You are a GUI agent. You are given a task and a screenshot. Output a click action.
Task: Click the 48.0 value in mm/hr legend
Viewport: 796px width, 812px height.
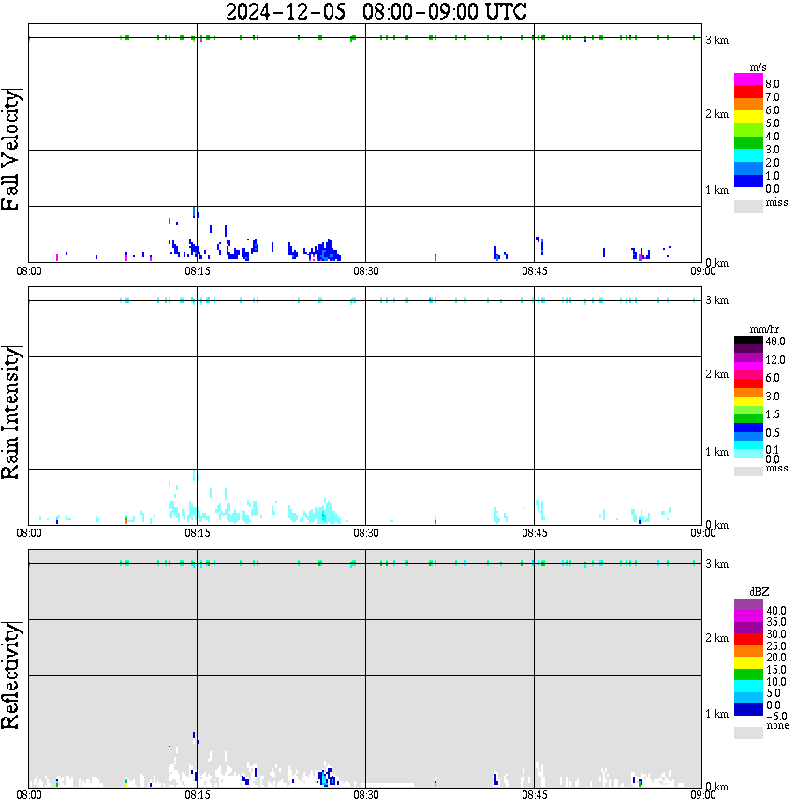click(x=774, y=341)
